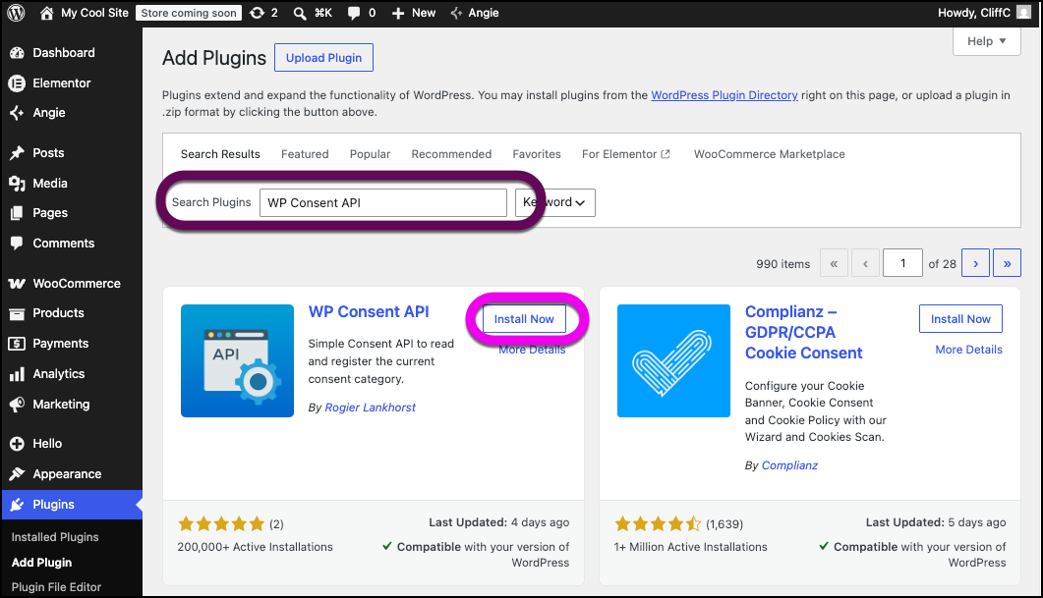
Task: Go to next page of results
Action: [976, 263]
